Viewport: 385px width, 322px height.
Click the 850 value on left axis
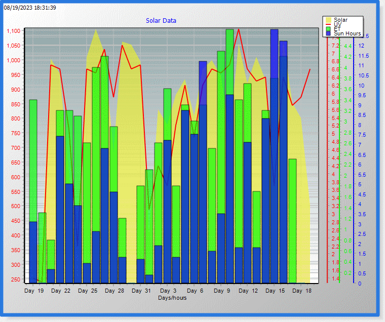pos(16,104)
